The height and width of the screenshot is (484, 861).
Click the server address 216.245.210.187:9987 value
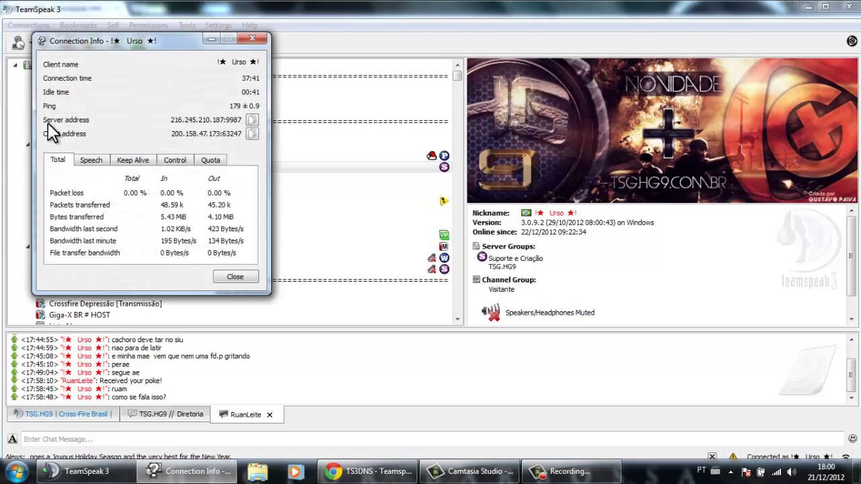coord(206,120)
